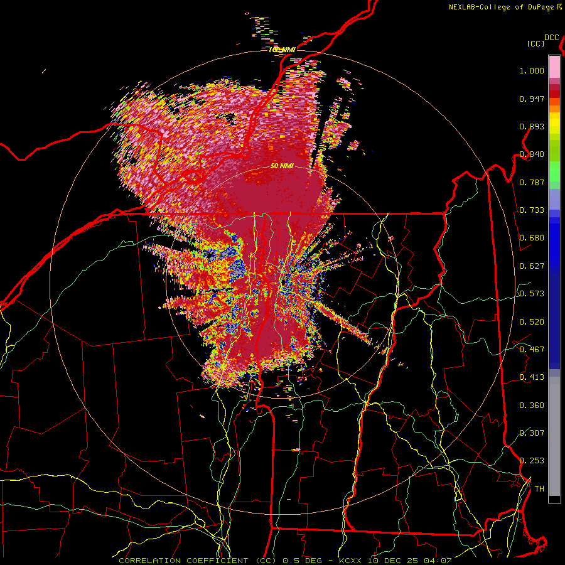This screenshot has height=565, width=565.
Task: Select the yellow segment of color bar
Action: coord(554,124)
